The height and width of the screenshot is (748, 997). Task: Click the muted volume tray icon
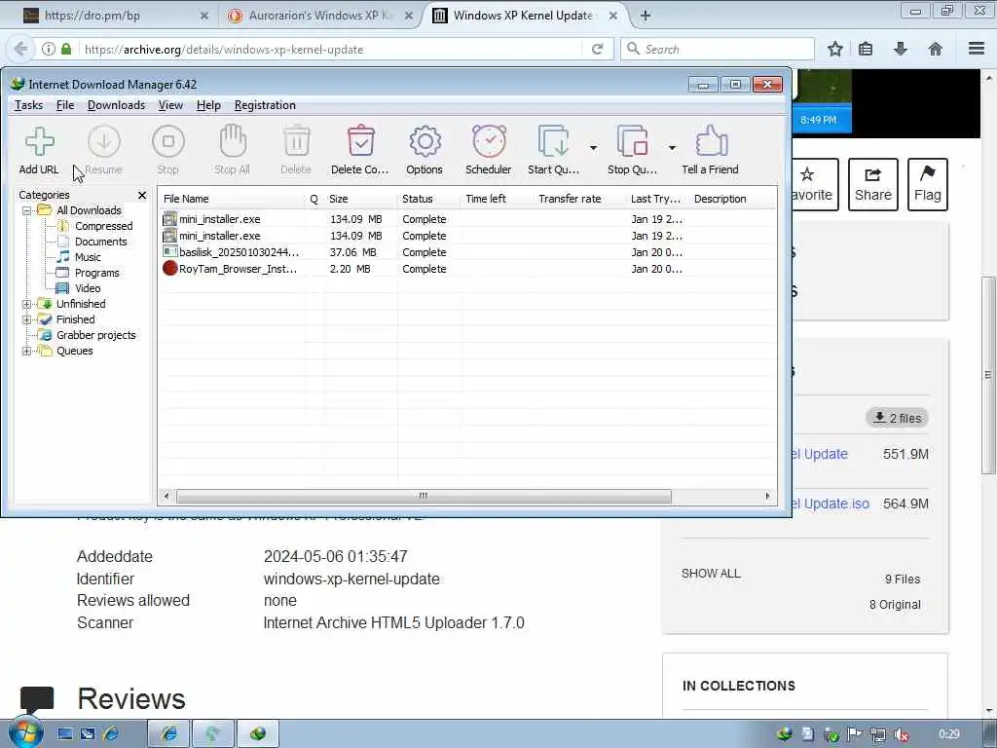[901, 734]
